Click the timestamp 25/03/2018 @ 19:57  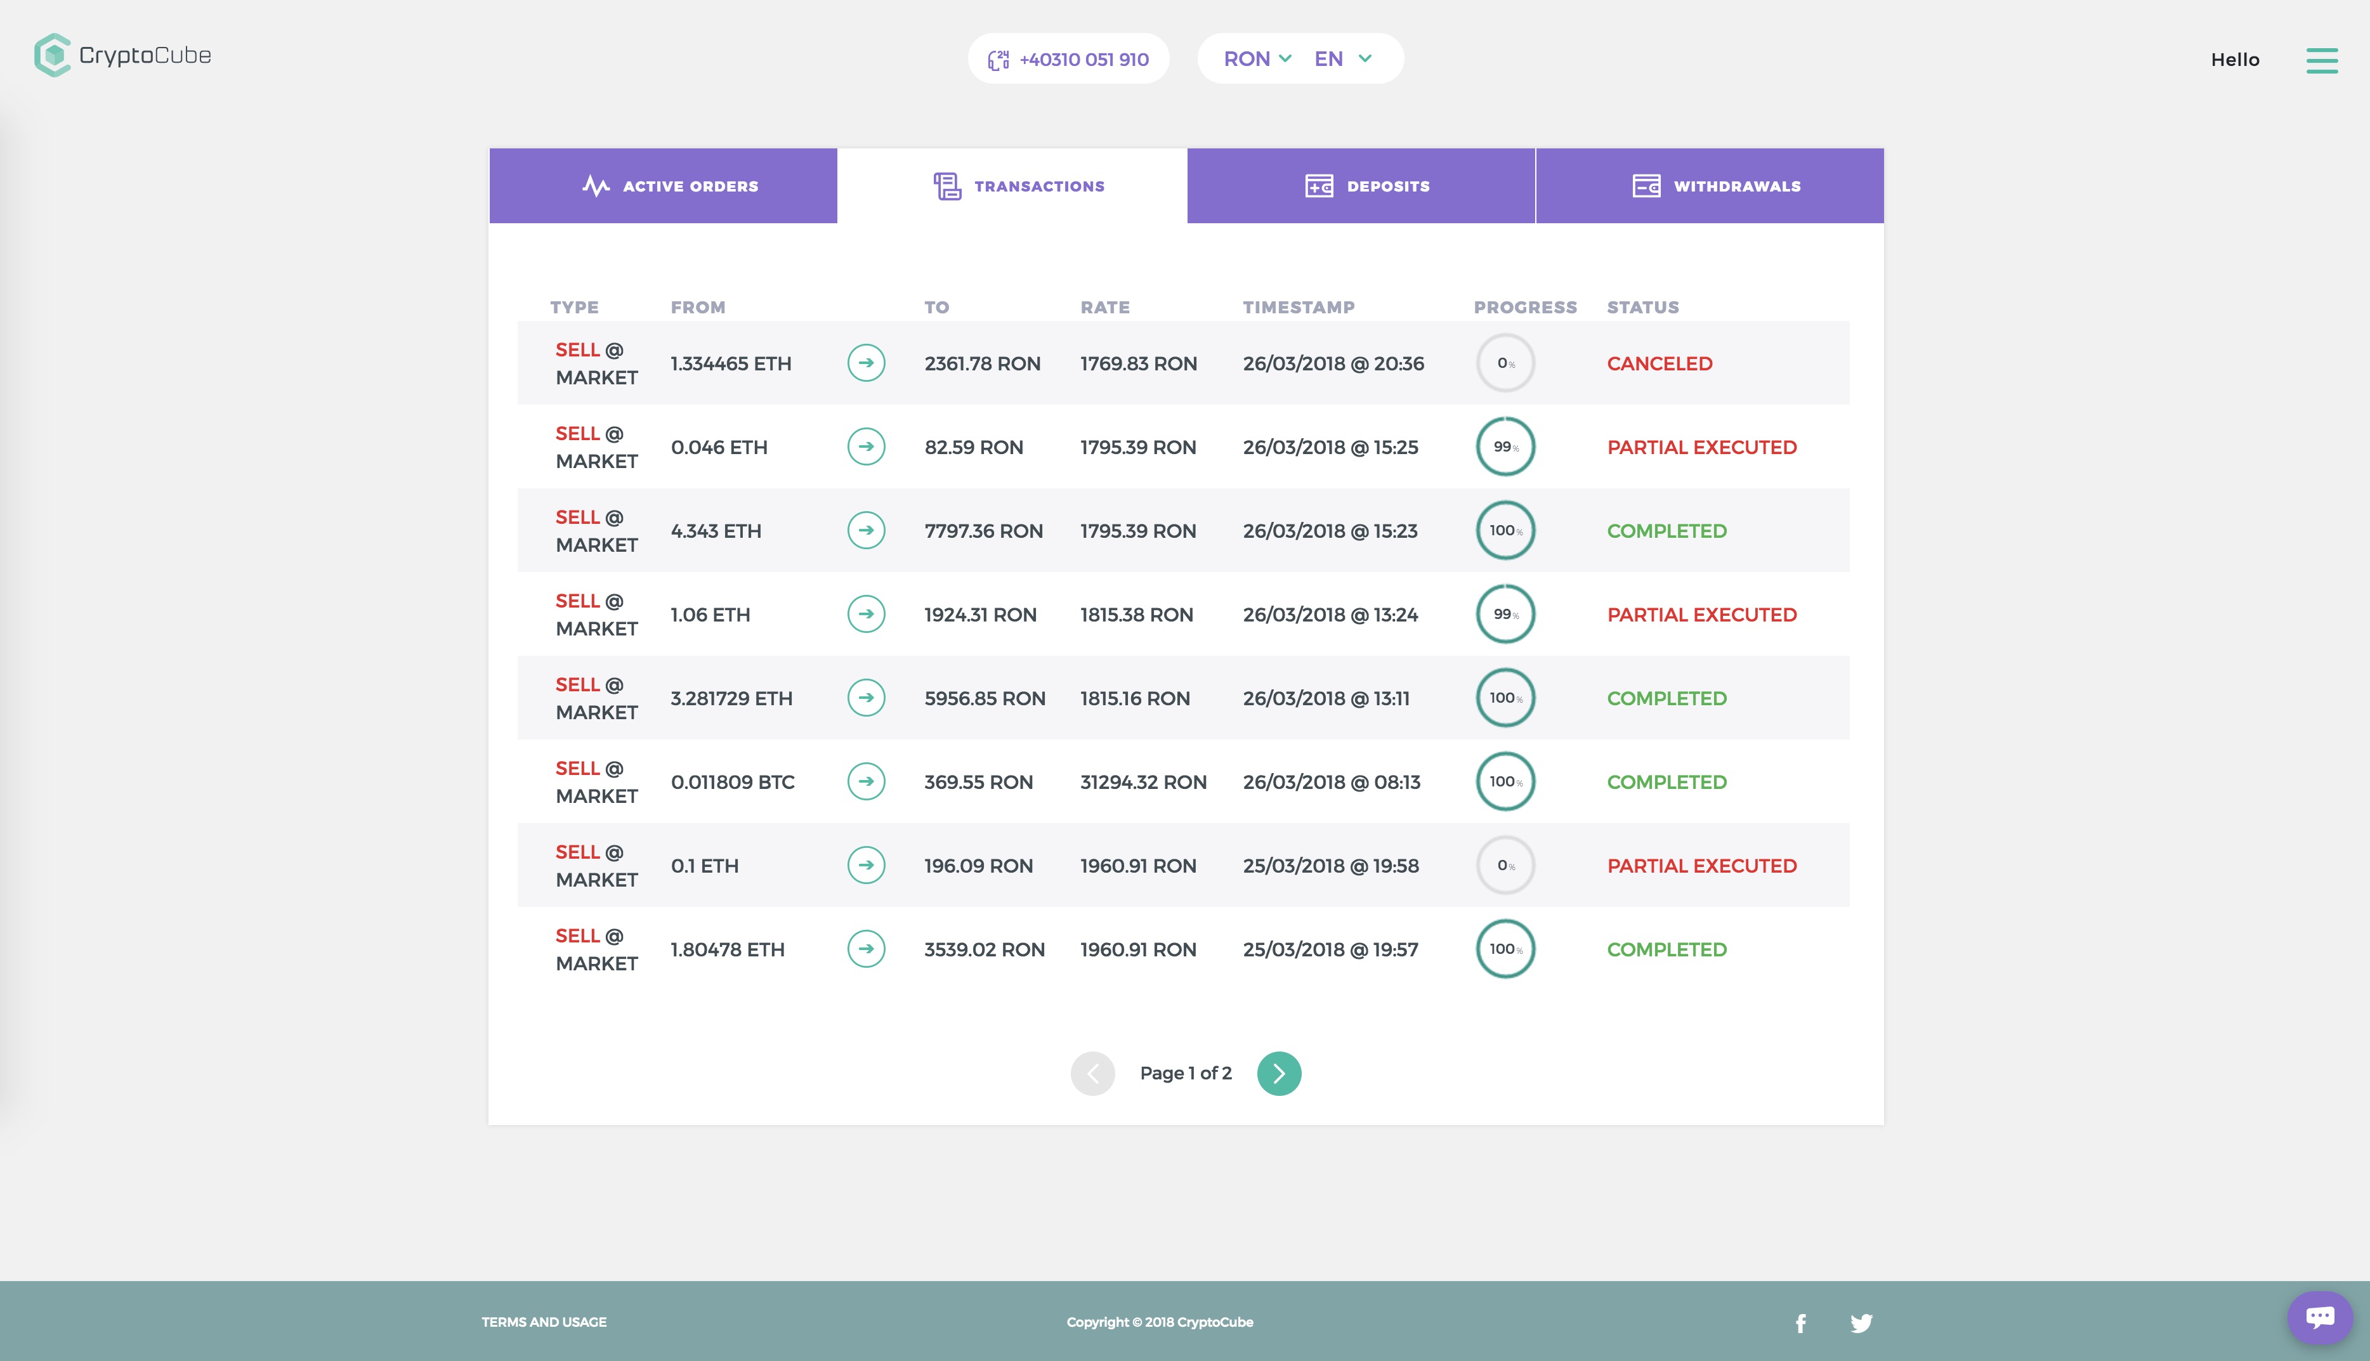(x=1330, y=949)
